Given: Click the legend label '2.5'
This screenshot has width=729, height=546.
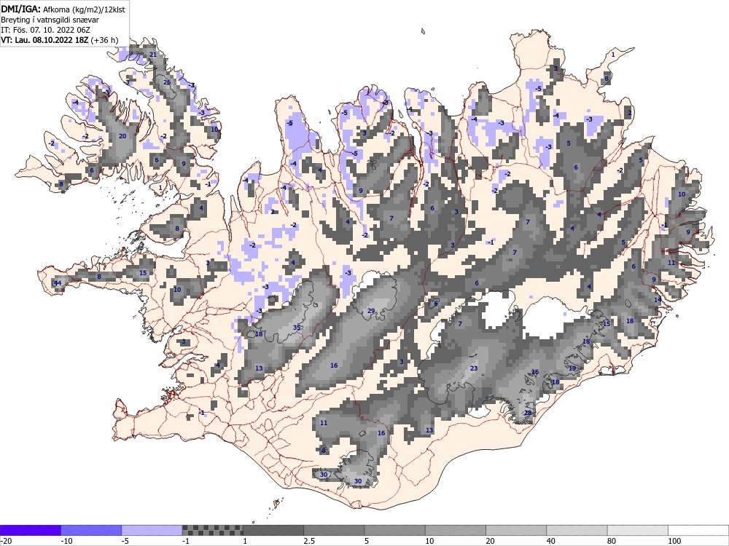Looking at the screenshot, I should coord(309,541).
